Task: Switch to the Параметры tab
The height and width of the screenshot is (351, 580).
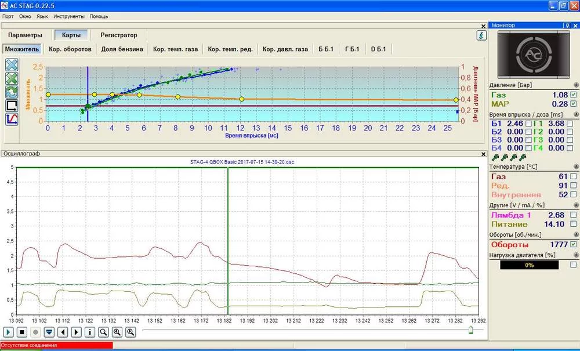Action: pyautogui.click(x=25, y=35)
